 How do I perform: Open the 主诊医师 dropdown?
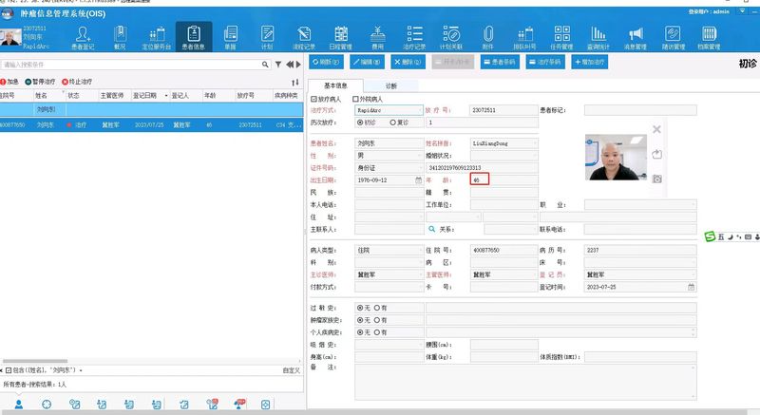420,274
